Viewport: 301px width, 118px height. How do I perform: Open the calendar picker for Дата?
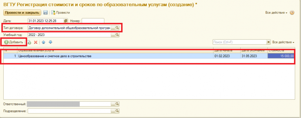coord(66,21)
